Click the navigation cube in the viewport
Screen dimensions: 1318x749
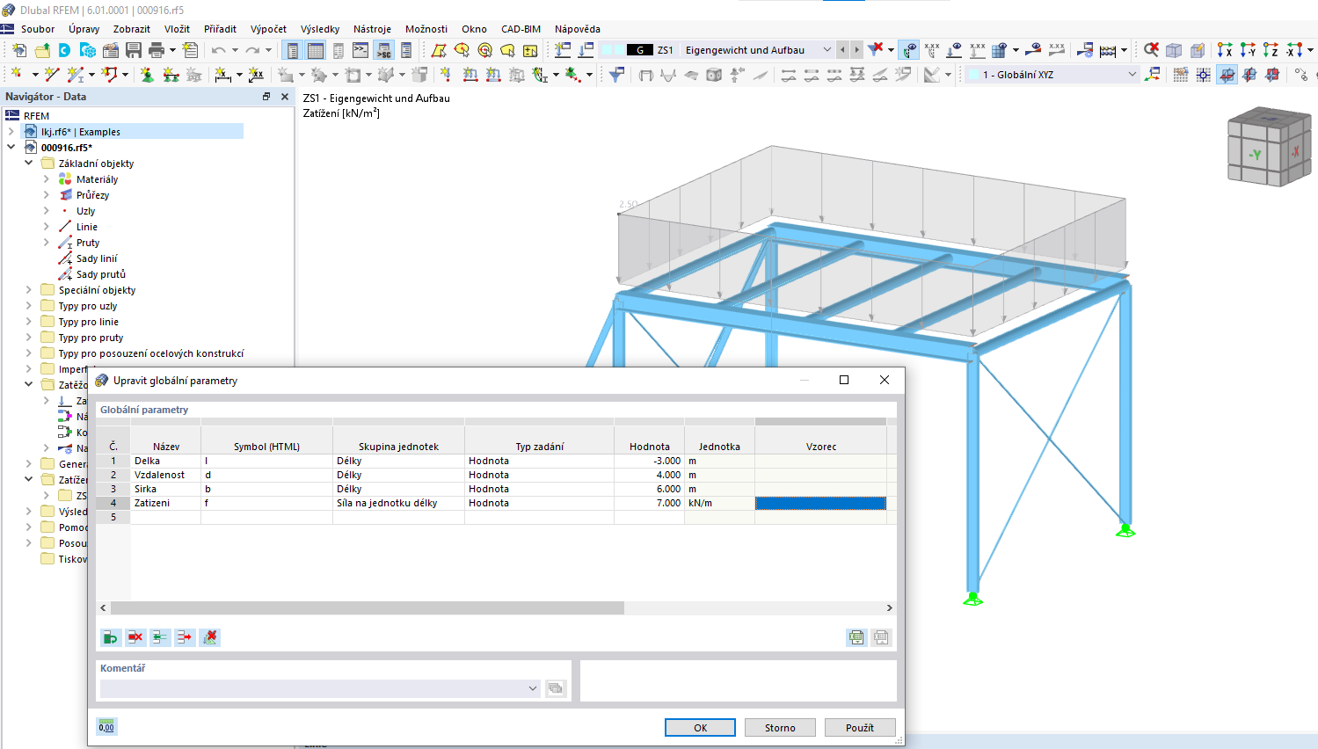(1269, 147)
